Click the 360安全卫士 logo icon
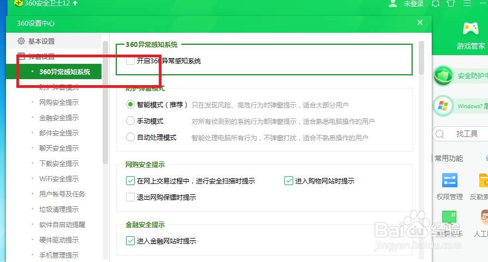Screen dimensions: 488x262 coord(19,3)
